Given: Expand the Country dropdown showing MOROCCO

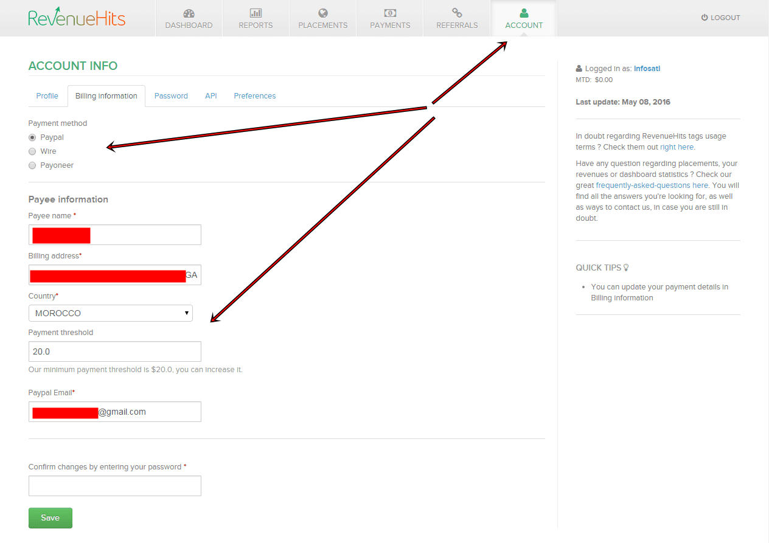Looking at the screenshot, I should [x=111, y=313].
